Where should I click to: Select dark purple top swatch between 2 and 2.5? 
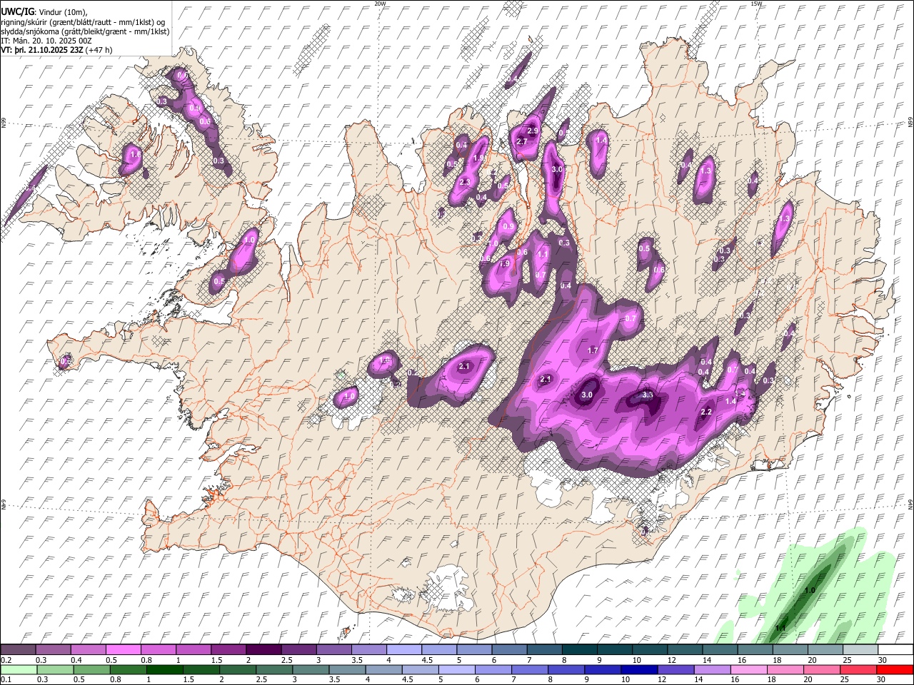[x=263, y=649]
